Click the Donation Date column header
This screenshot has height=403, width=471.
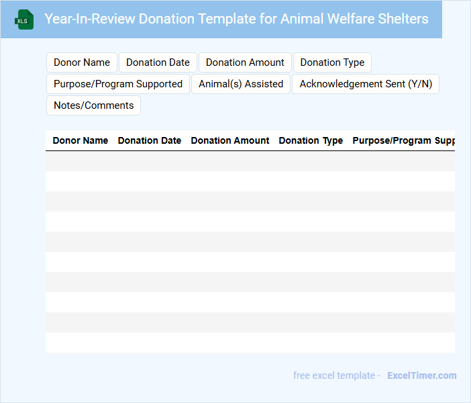(x=150, y=141)
